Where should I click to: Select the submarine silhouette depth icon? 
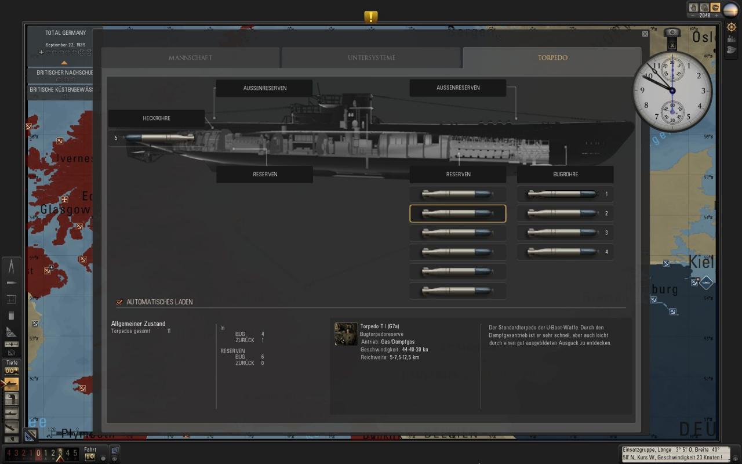(12, 413)
